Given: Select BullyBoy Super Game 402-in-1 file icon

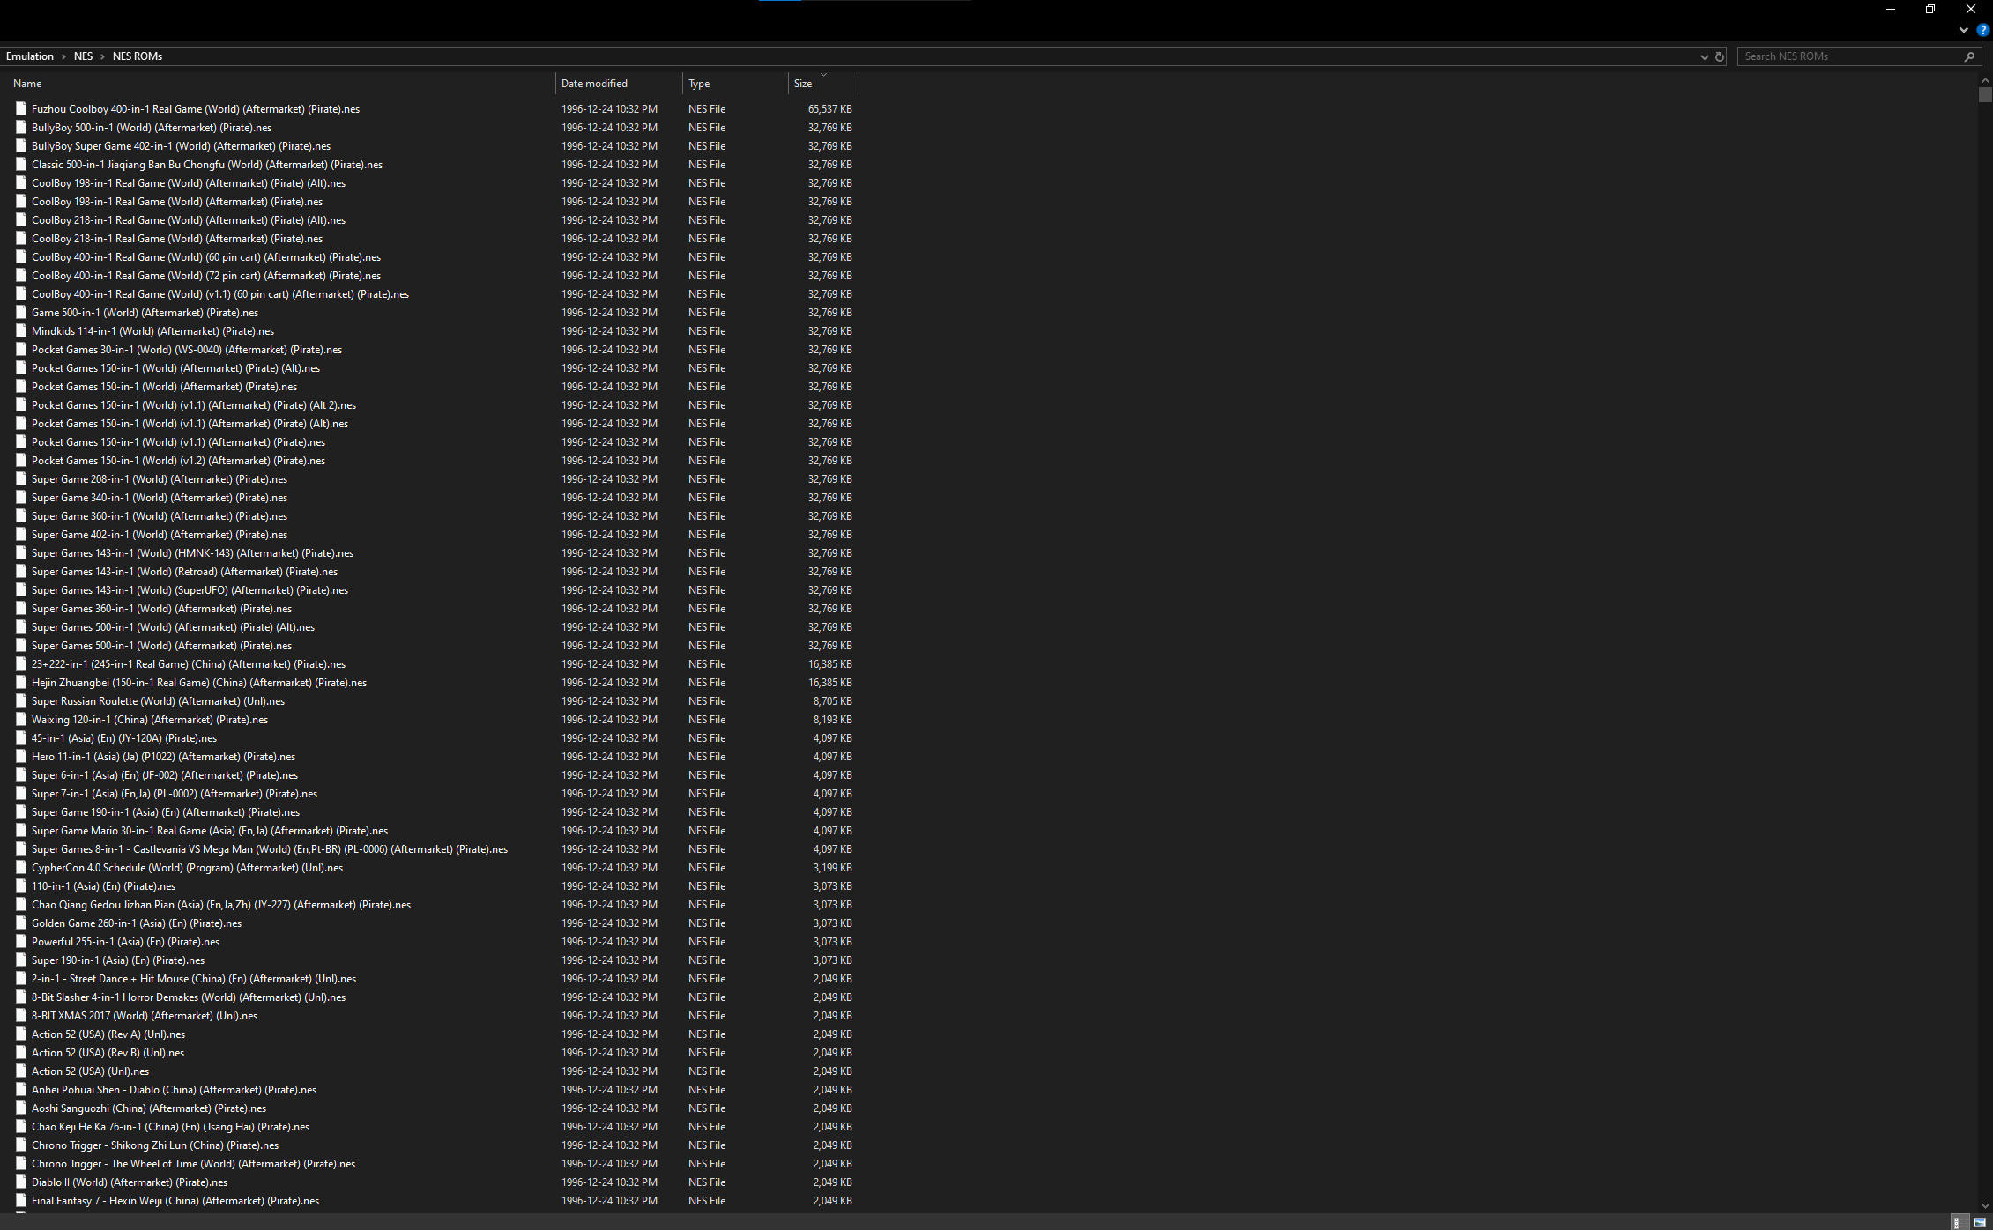Looking at the screenshot, I should (20, 146).
